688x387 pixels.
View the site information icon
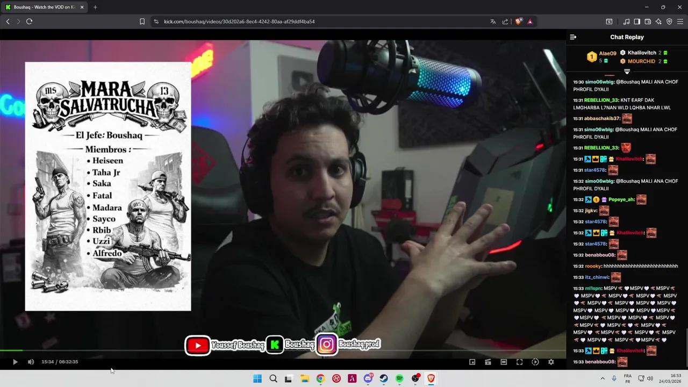pos(156,21)
